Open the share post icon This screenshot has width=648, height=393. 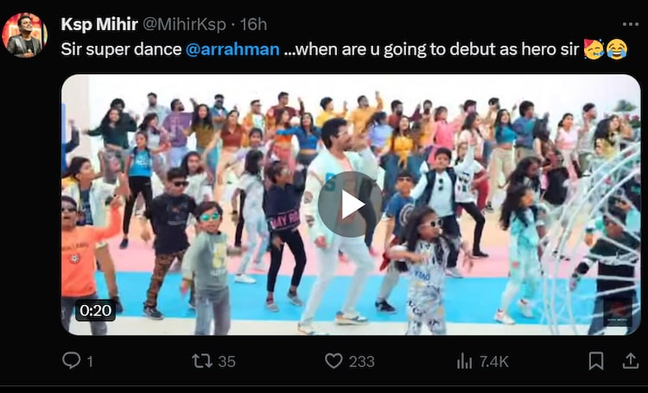[631, 360]
